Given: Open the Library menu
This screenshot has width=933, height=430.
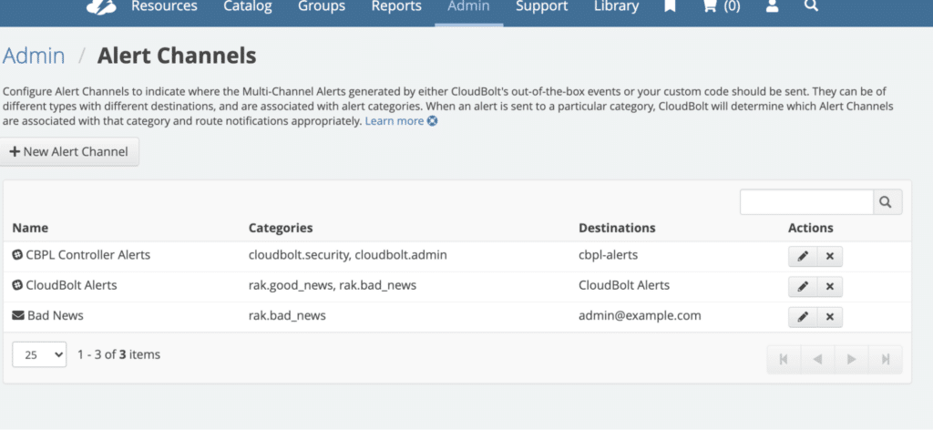Looking at the screenshot, I should 617,6.
